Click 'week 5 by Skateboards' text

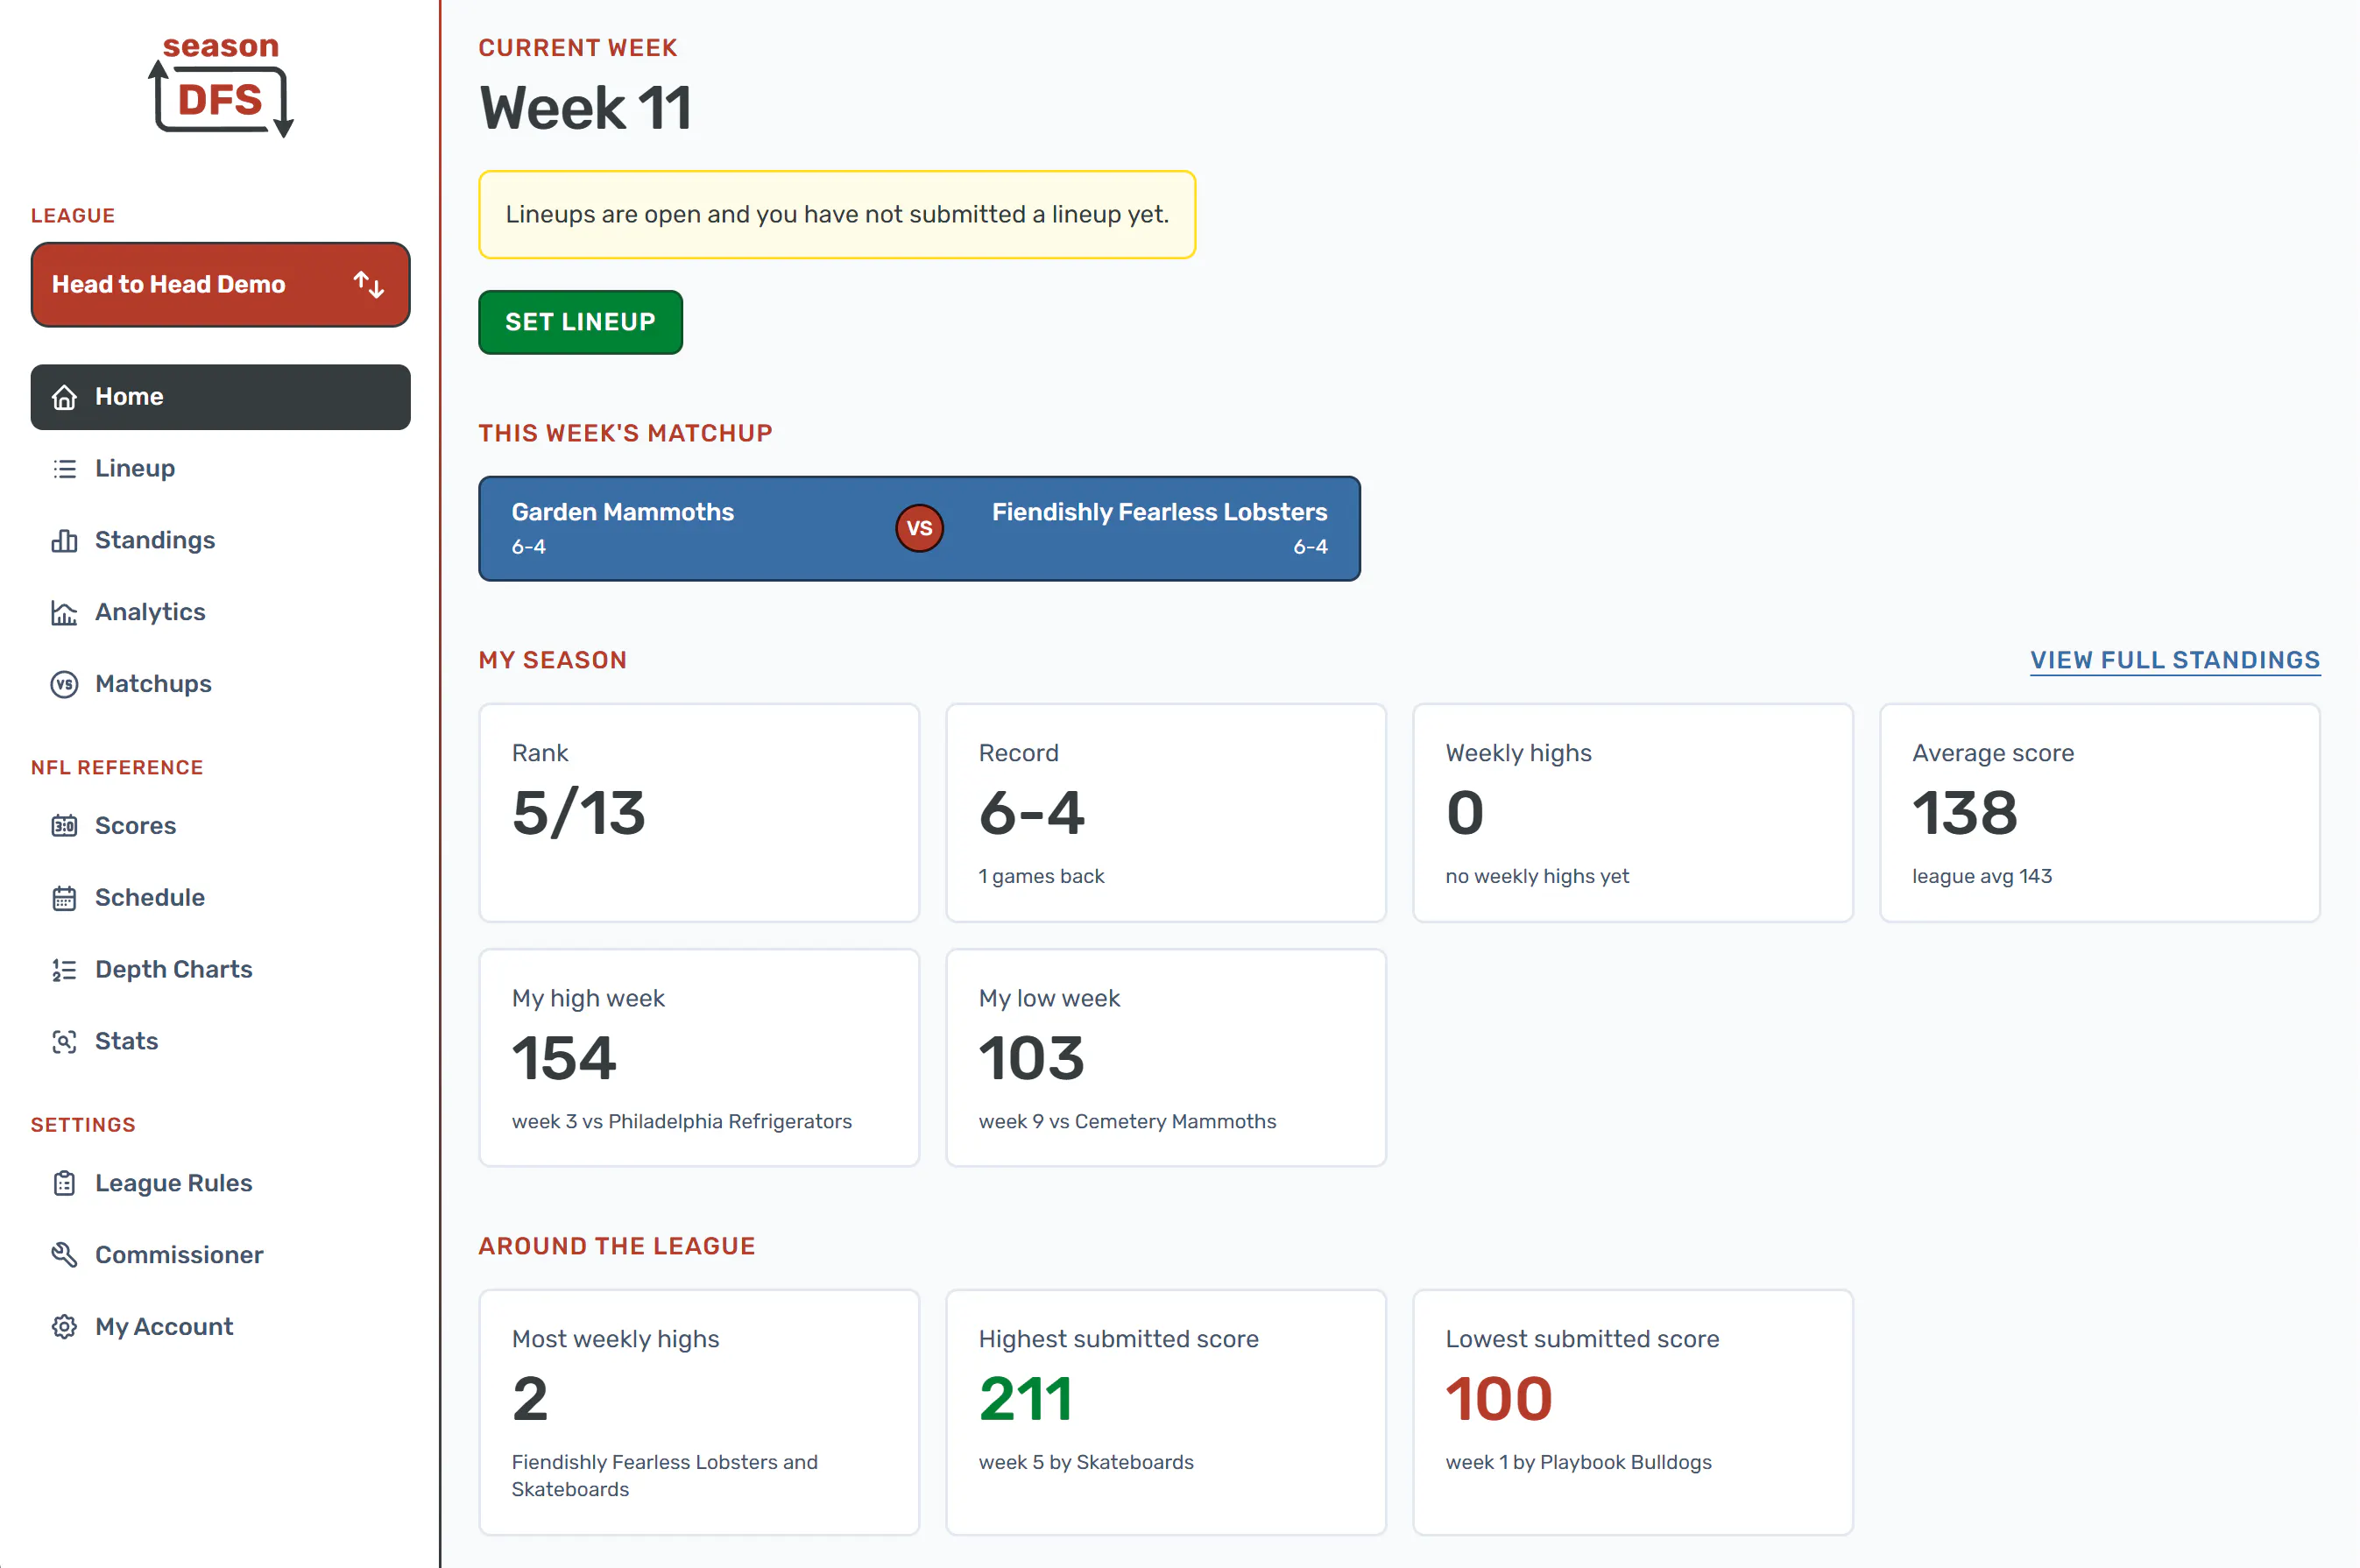[x=1086, y=1463]
